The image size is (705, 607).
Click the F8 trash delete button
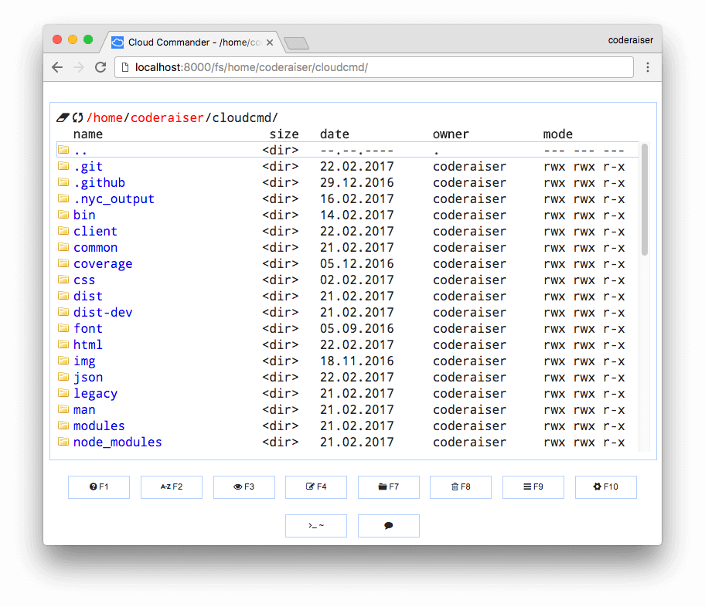[x=461, y=487]
